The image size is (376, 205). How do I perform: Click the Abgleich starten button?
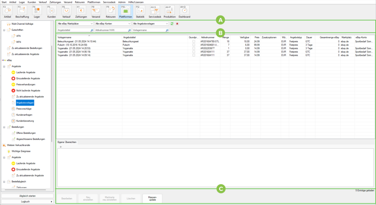(27, 196)
